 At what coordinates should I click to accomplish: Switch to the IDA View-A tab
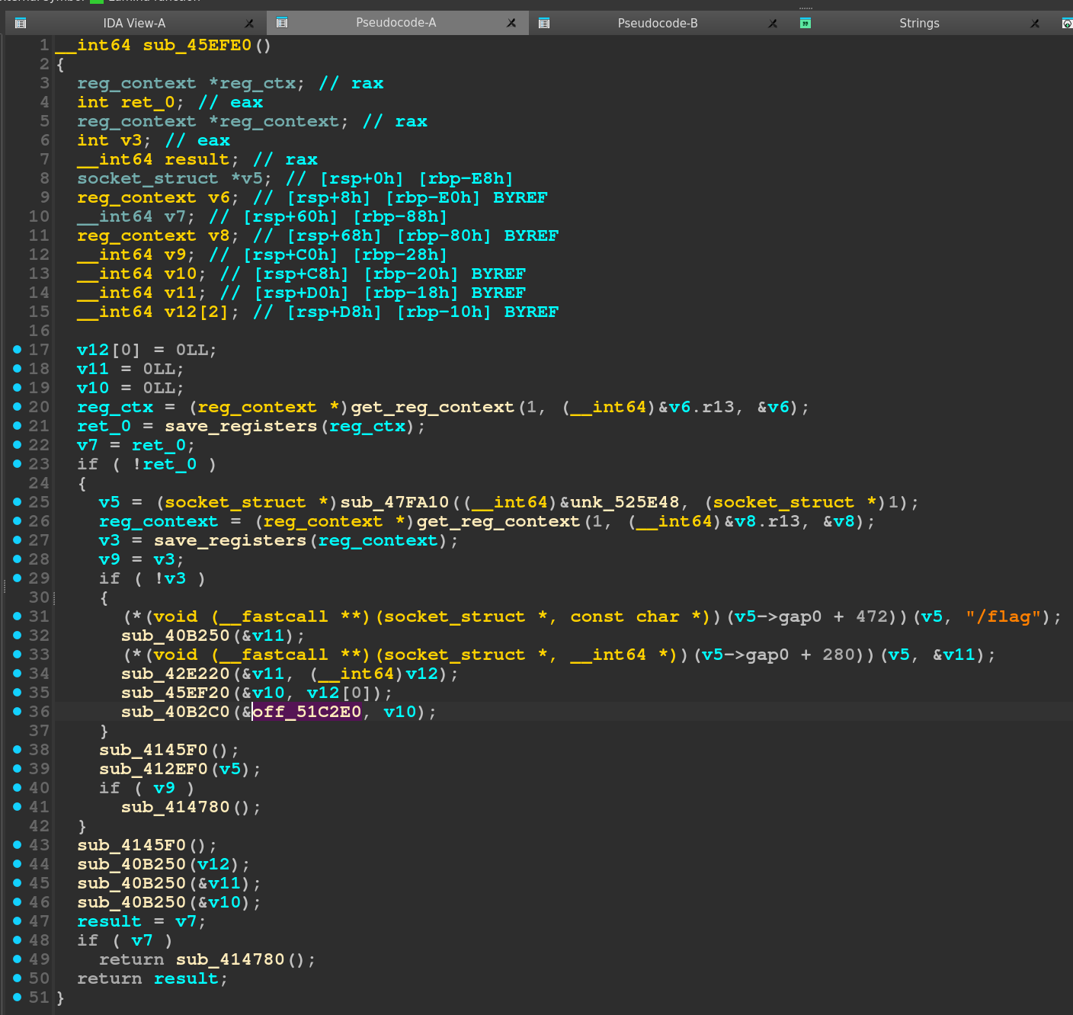click(x=134, y=23)
